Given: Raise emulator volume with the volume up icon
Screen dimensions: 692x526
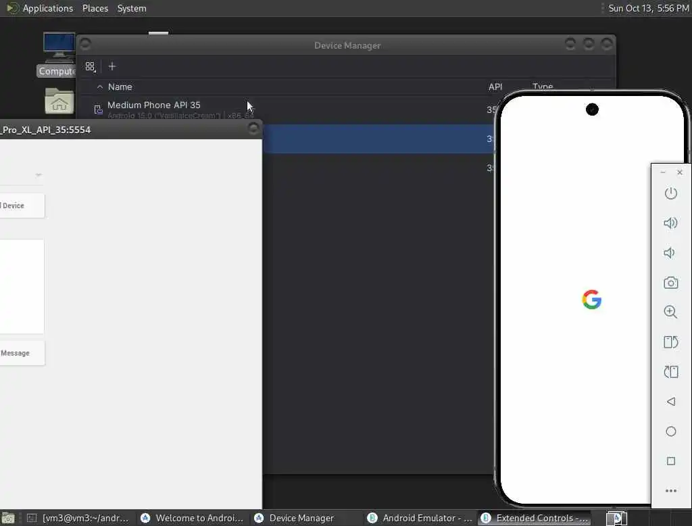Looking at the screenshot, I should [671, 223].
